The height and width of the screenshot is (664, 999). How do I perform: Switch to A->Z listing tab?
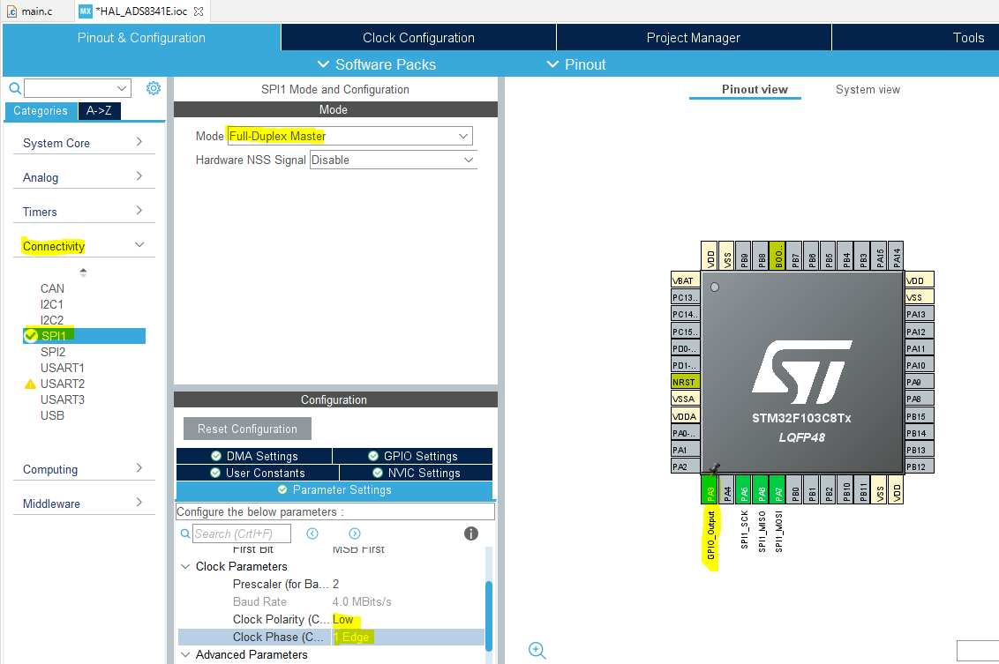[x=99, y=111]
